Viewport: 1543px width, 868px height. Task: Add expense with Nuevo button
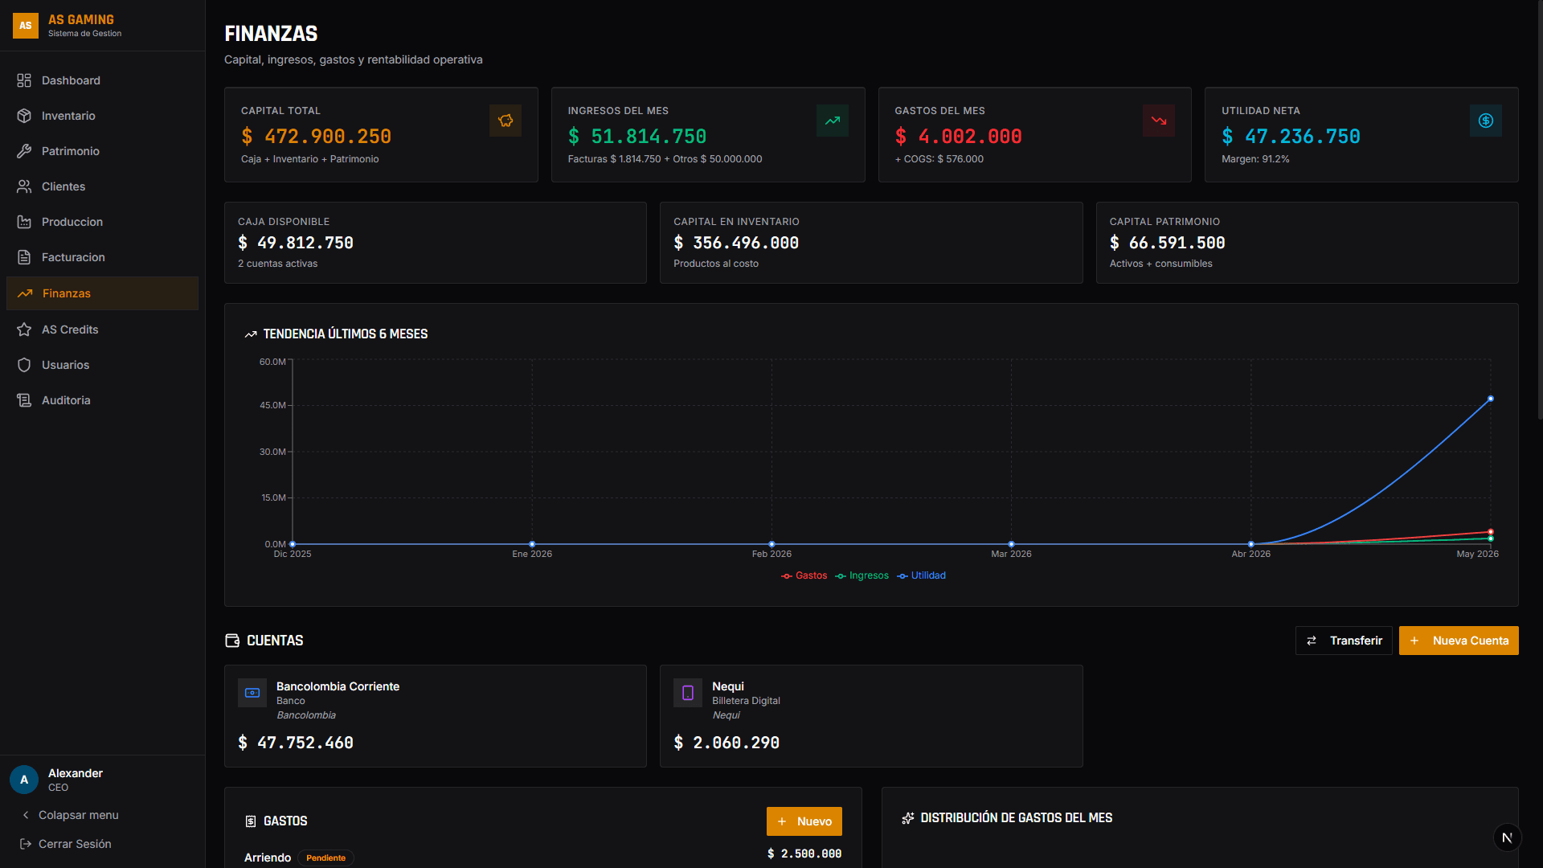804,821
